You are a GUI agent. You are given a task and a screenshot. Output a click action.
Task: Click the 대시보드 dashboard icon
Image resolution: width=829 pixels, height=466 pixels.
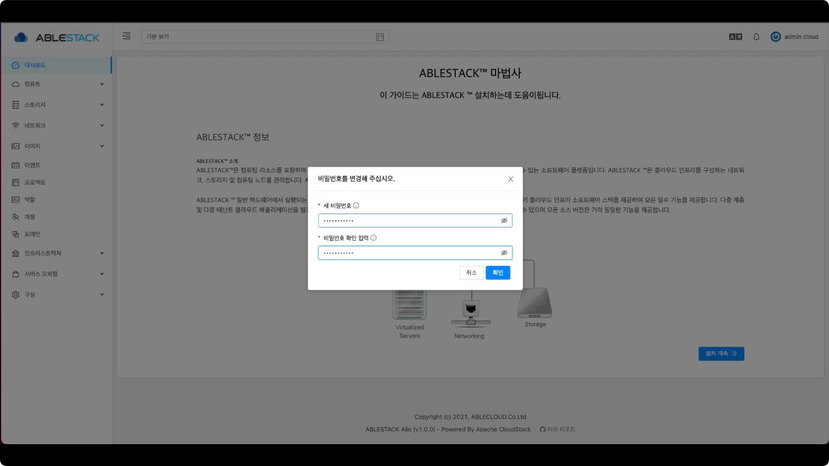16,65
